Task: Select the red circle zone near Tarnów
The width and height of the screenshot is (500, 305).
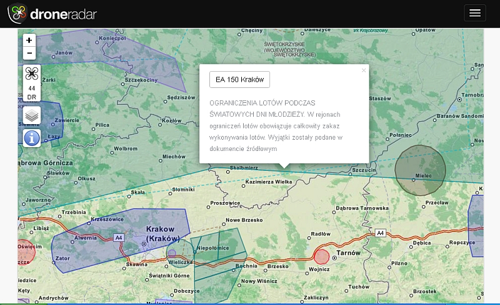Action: 321,256
